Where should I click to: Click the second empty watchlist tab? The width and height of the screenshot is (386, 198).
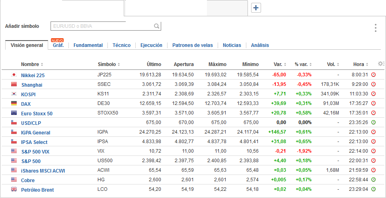[186, 8]
